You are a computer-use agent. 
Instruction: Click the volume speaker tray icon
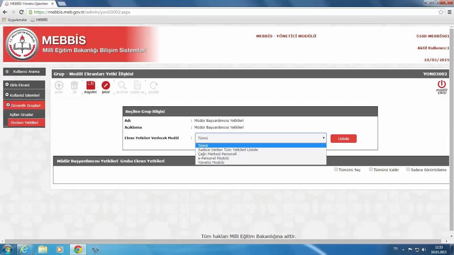(x=424, y=250)
